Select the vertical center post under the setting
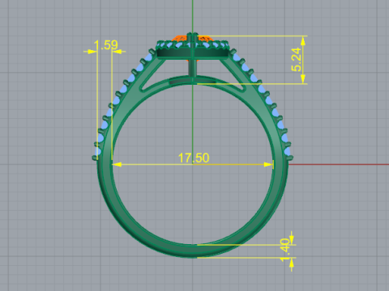 coord(193,68)
